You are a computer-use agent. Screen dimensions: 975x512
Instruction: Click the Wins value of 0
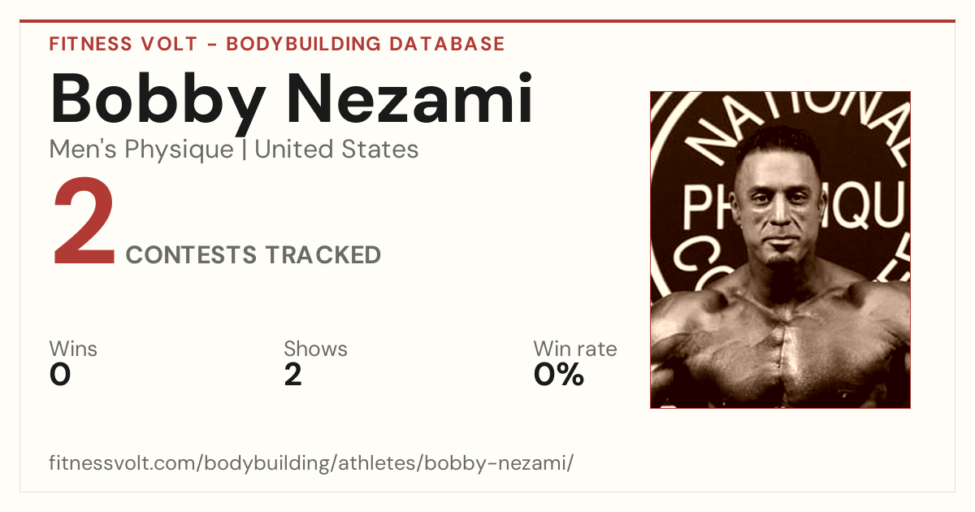pos(60,375)
